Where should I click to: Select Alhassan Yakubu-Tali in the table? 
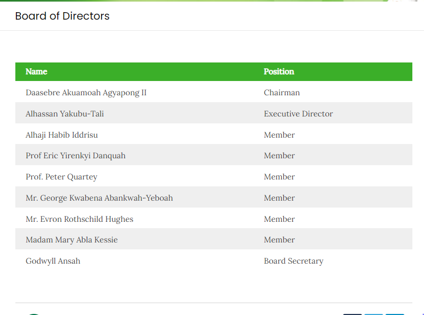(68, 114)
